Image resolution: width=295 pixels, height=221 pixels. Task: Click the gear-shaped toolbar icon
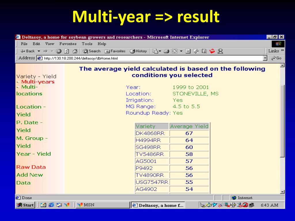[204, 51]
